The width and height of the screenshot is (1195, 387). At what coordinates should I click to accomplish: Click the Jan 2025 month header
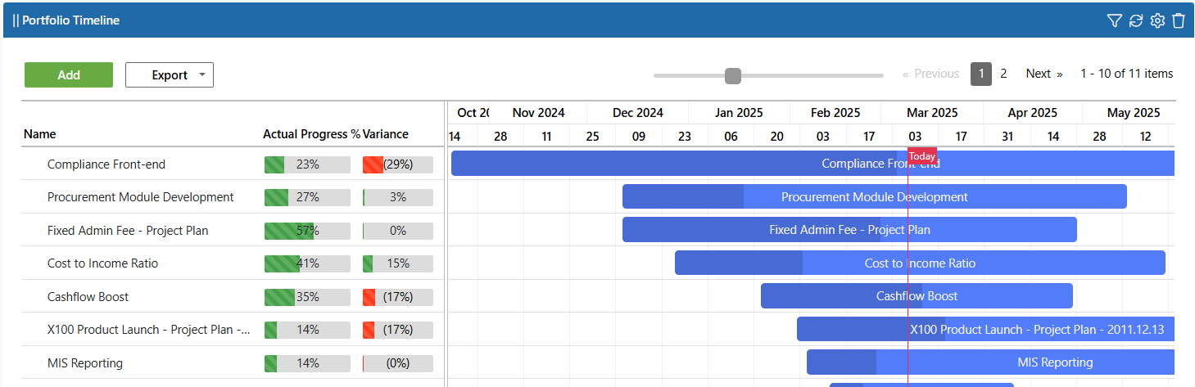pyautogui.click(x=739, y=113)
